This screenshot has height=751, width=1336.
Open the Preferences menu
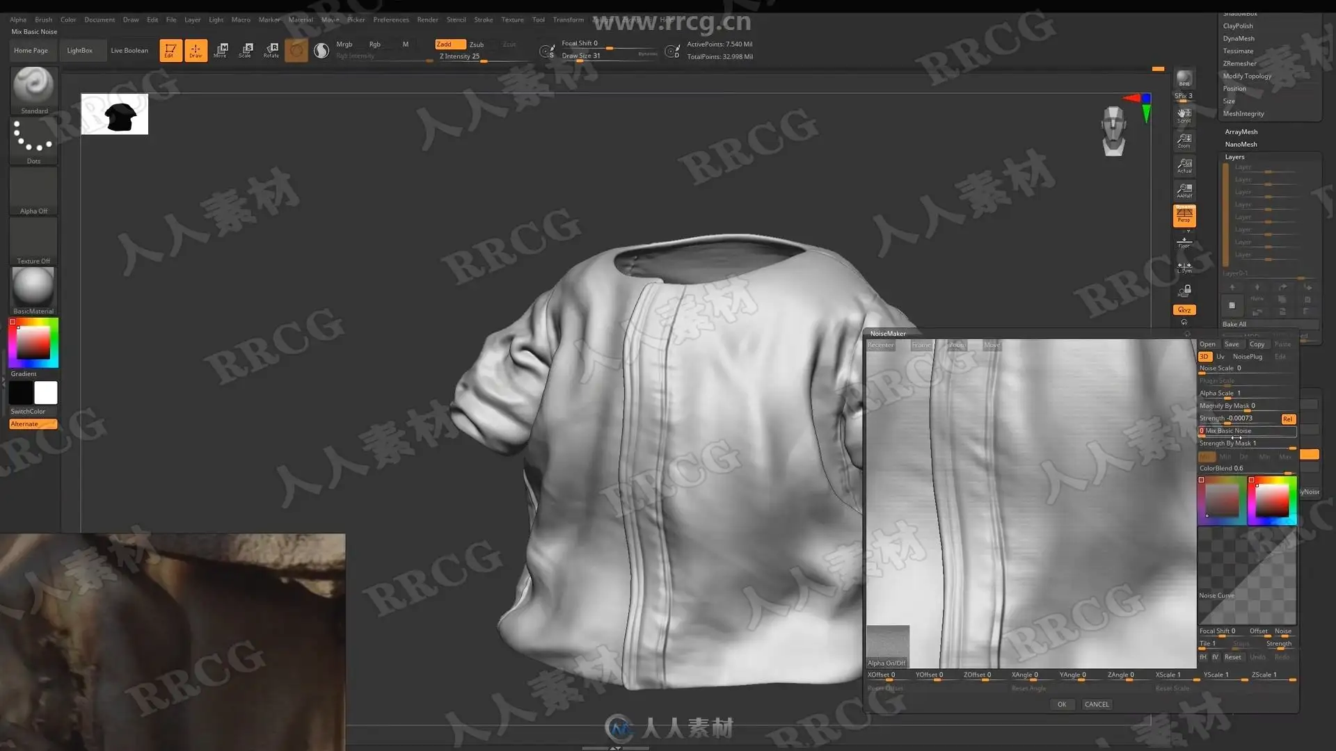click(390, 19)
